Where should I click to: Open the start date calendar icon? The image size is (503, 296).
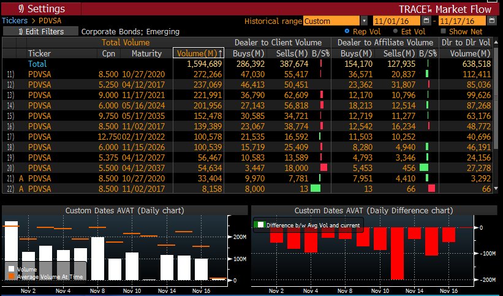coord(426,21)
